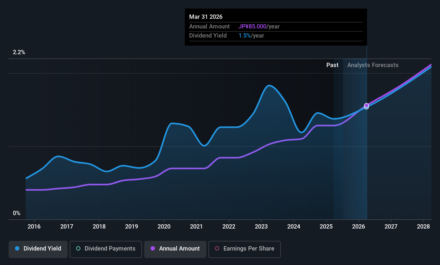440x265 pixels.
Task: Click the JP¥85.000/year tooltip value
Action: [x=259, y=27]
